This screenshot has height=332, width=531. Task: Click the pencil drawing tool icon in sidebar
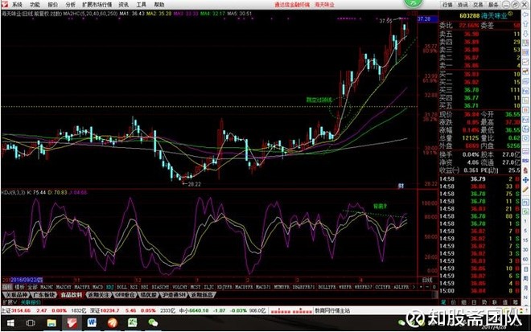tap(525, 189)
